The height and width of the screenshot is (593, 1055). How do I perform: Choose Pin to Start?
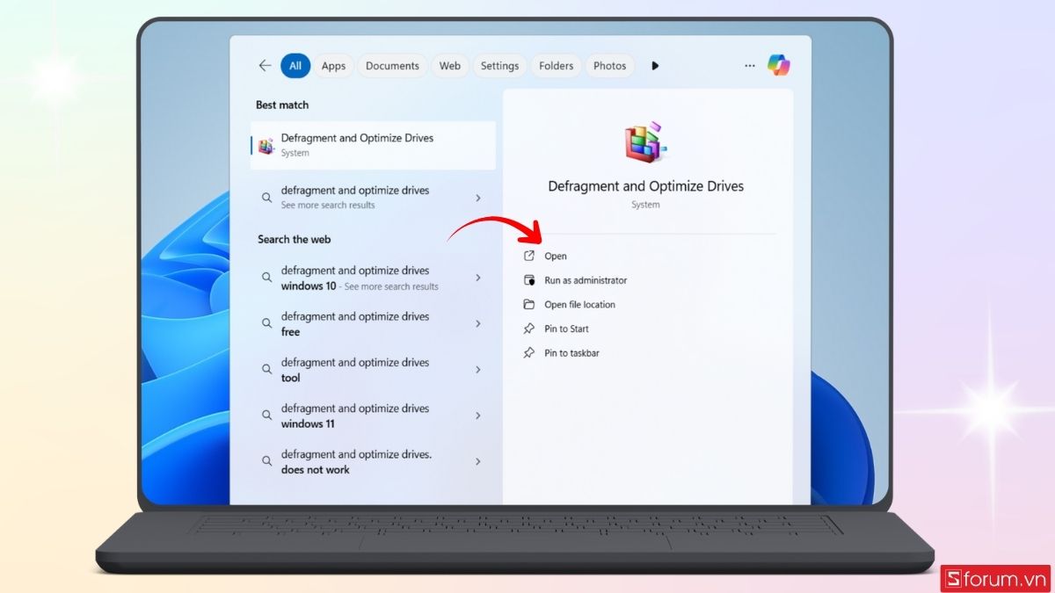click(x=567, y=329)
